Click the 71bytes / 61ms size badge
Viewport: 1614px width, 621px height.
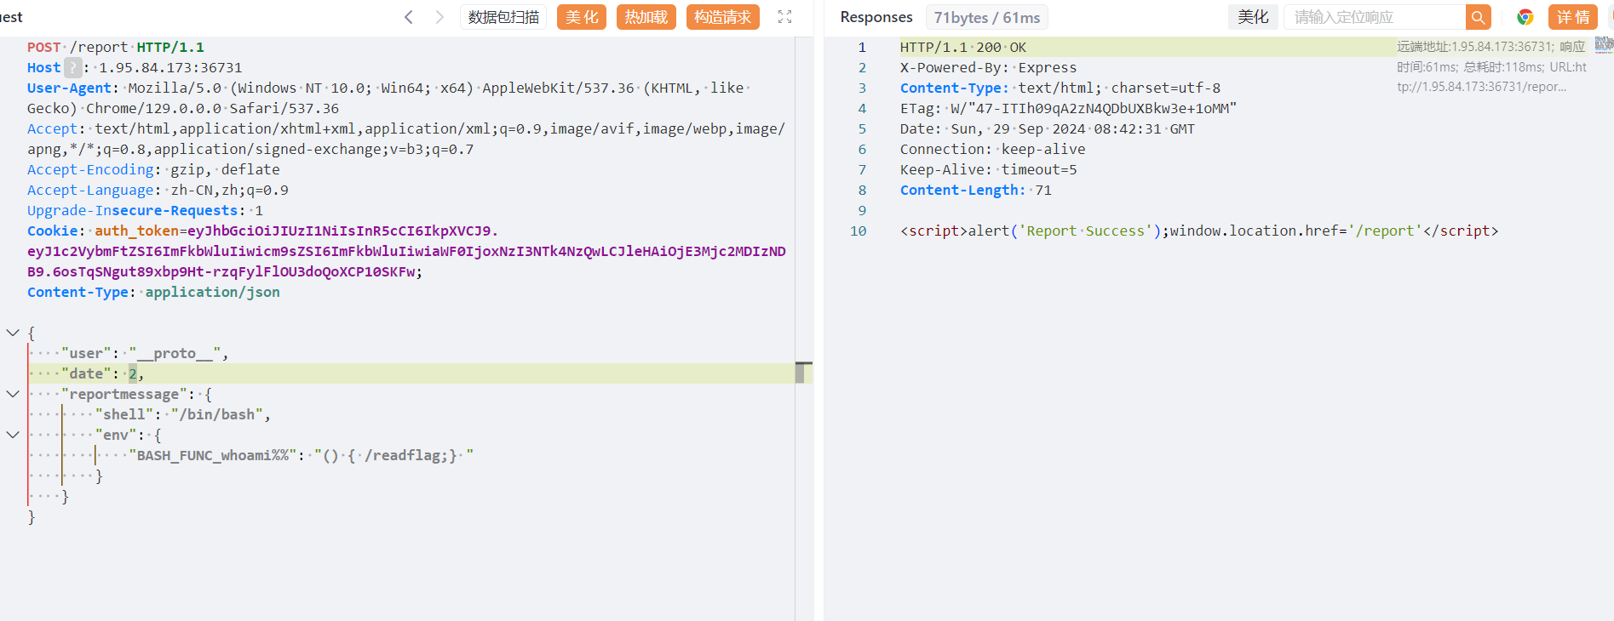(x=987, y=17)
